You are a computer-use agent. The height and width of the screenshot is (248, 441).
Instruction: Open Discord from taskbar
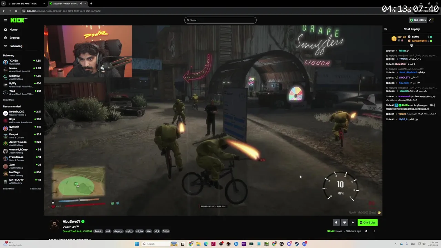pos(289,244)
